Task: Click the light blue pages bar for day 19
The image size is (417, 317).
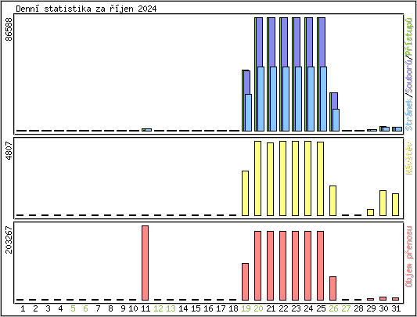Action: [x=248, y=113]
